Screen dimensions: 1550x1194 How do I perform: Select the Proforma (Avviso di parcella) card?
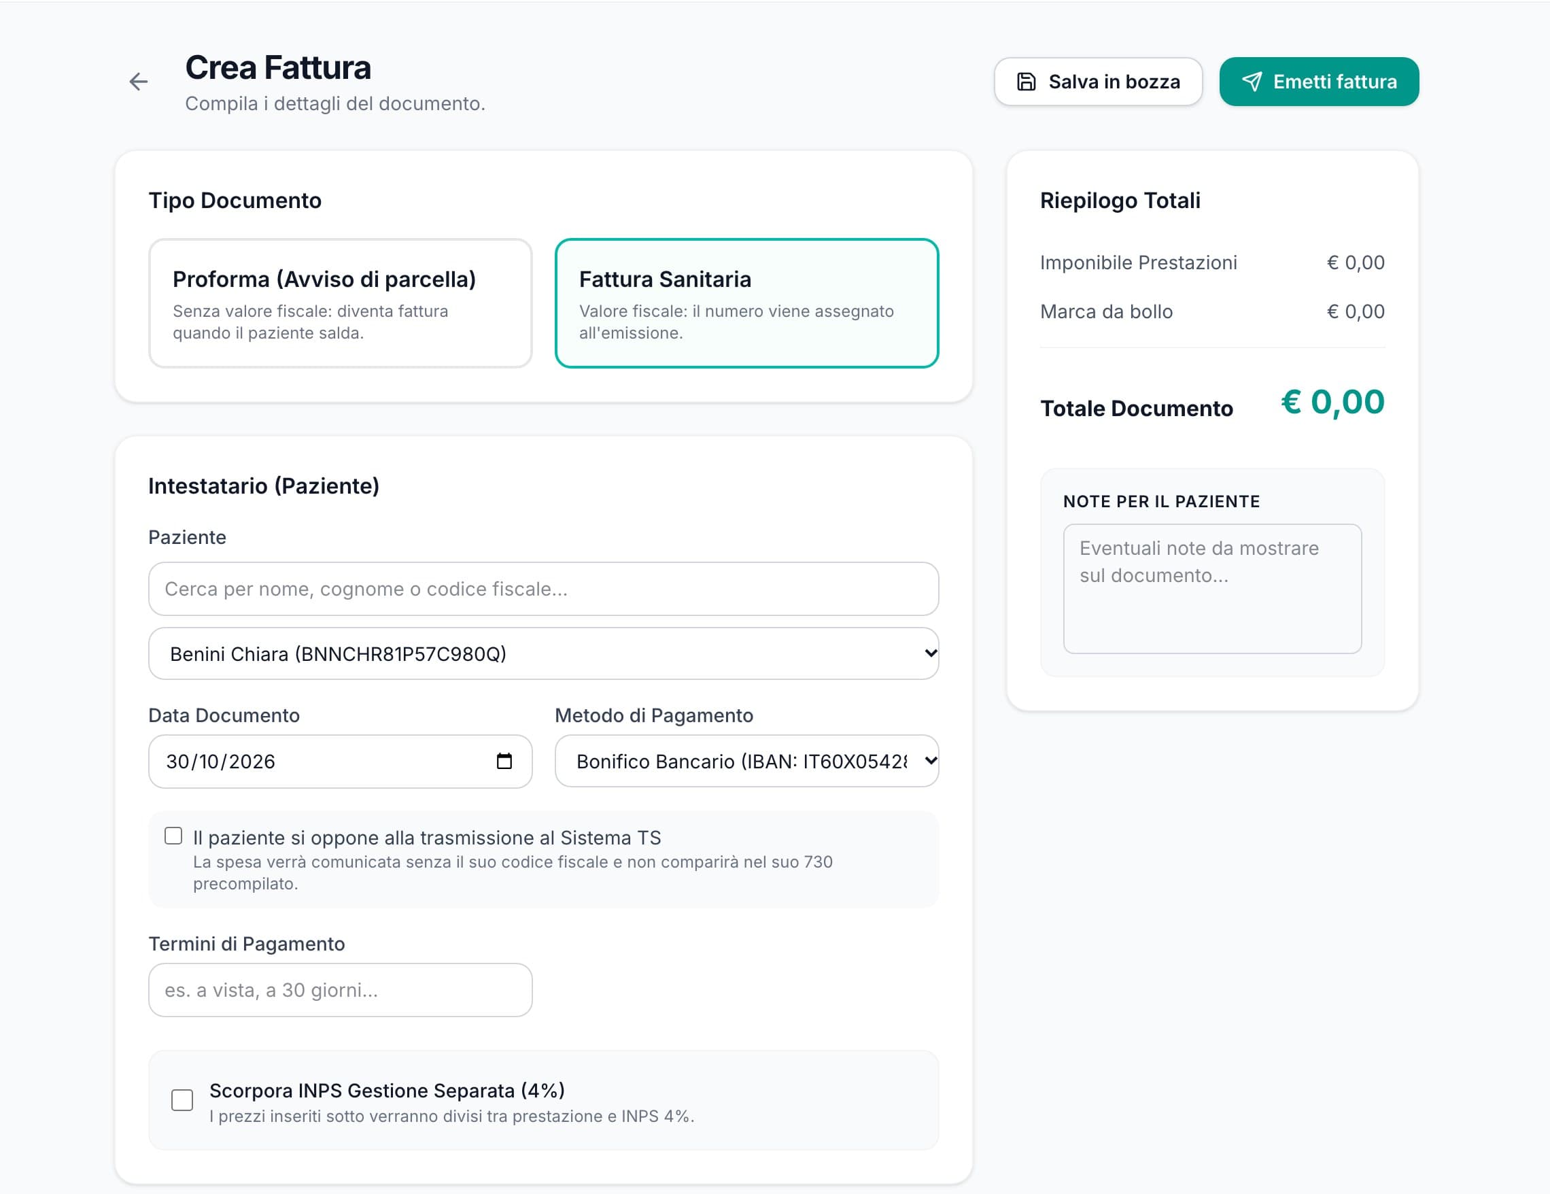[341, 303]
